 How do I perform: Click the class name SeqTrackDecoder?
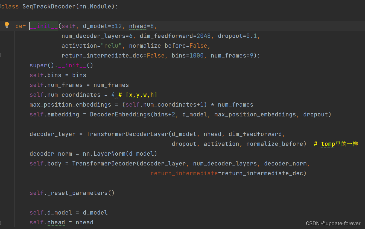(49, 7)
